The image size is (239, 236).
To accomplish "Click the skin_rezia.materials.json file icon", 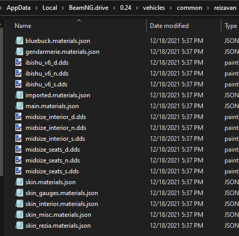I will pyautogui.click(x=19, y=225).
